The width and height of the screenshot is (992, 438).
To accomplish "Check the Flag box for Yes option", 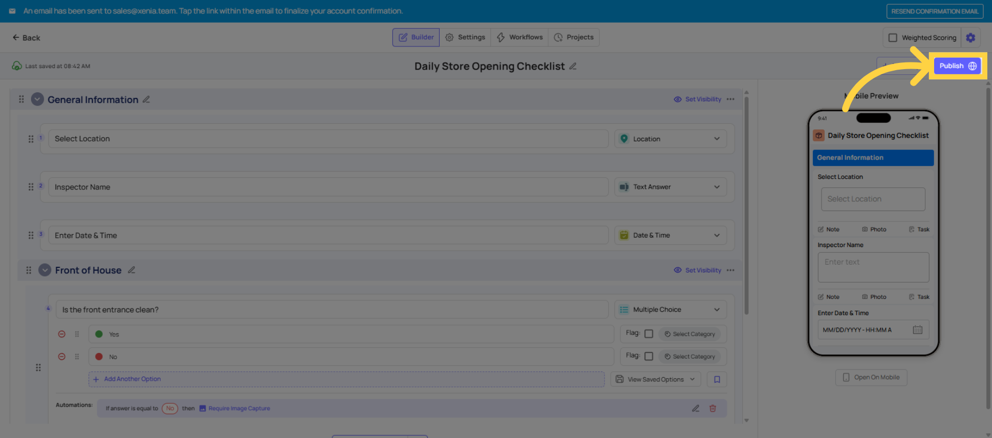I will click(x=649, y=334).
